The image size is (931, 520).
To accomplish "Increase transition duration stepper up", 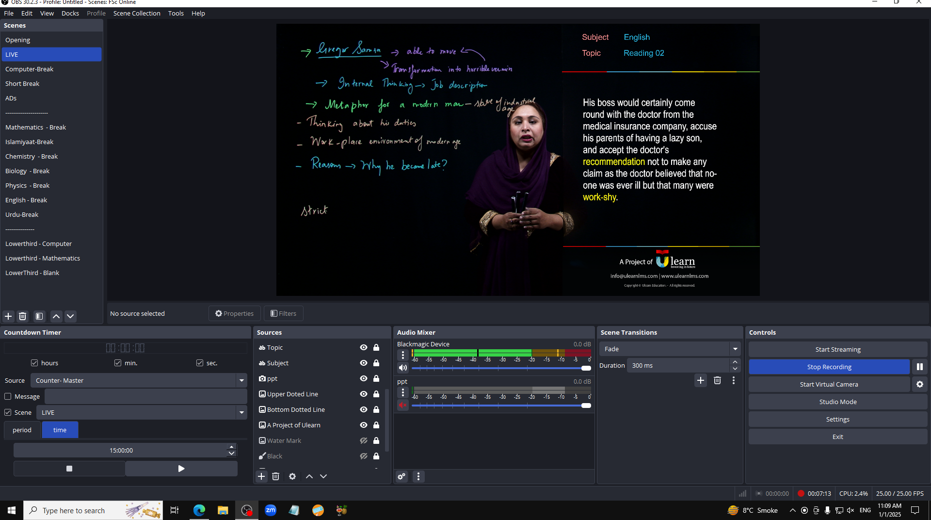I will (x=735, y=362).
